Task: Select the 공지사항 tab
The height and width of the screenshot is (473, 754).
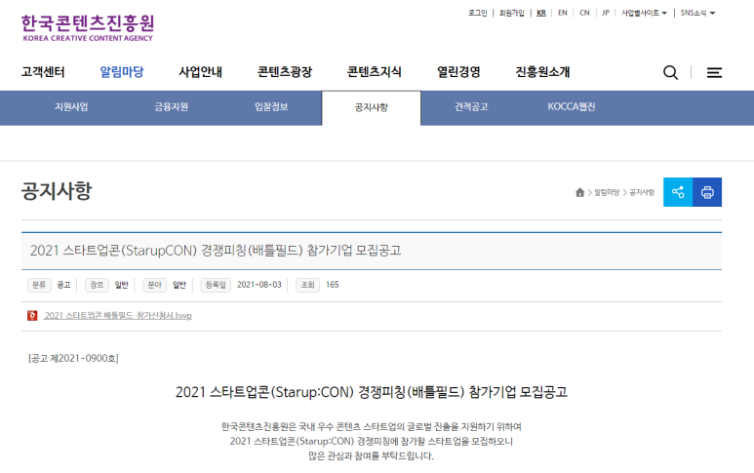Action: (x=372, y=107)
